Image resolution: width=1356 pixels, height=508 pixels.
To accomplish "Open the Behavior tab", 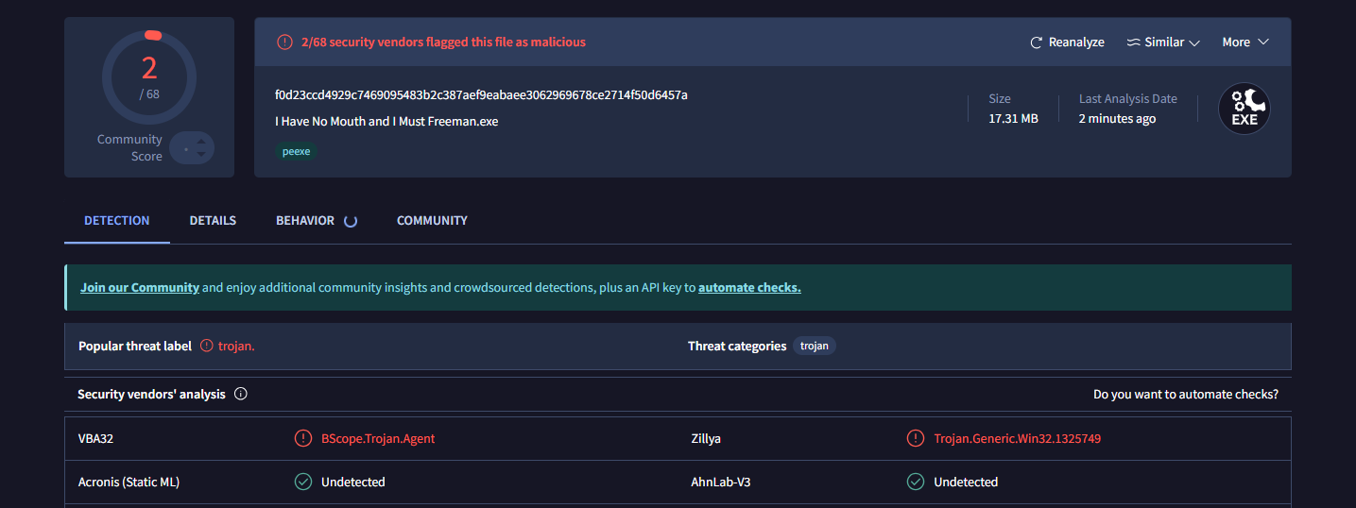I will tap(305, 220).
